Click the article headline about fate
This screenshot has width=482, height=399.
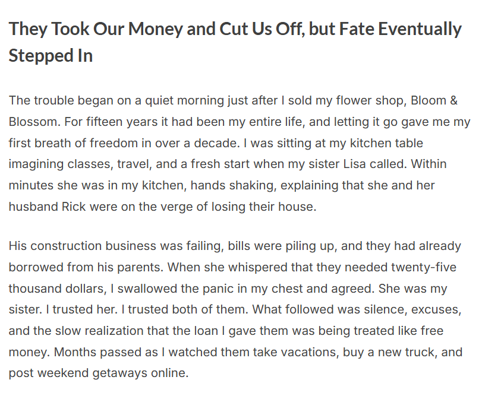[235, 29]
